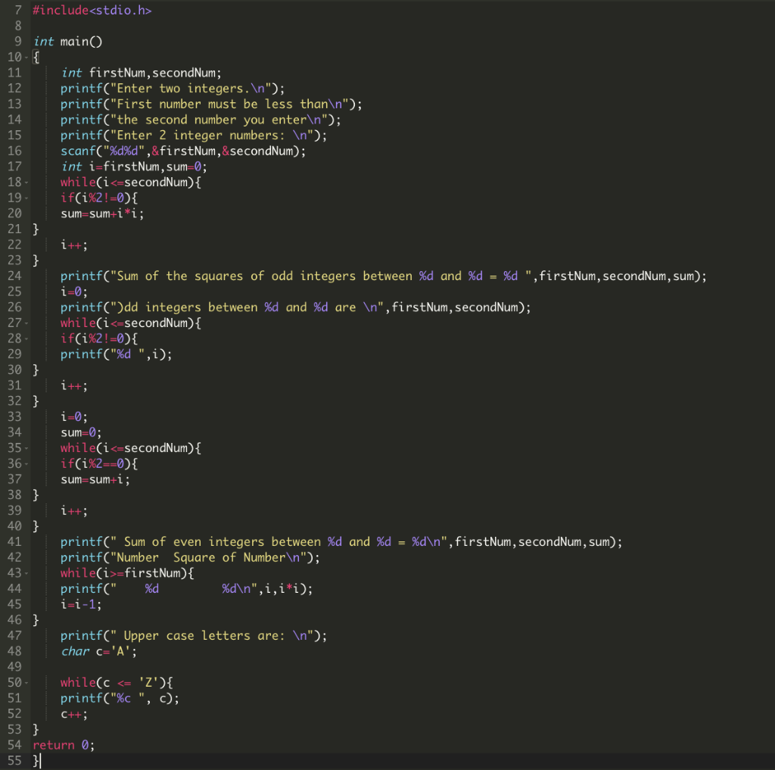Click the sum=sum+i*i expression

click(102, 213)
